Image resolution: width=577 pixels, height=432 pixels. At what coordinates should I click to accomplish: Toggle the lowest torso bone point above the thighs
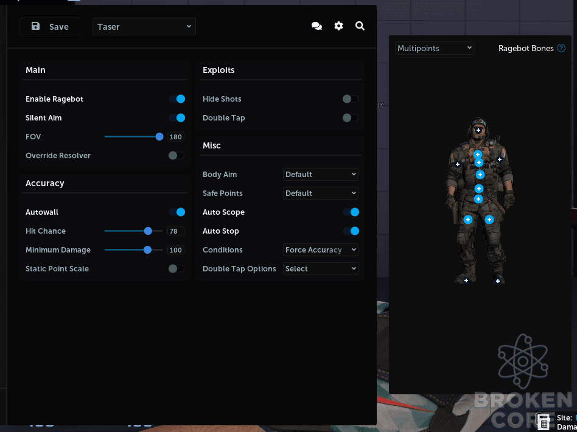[x=478, y=199]
